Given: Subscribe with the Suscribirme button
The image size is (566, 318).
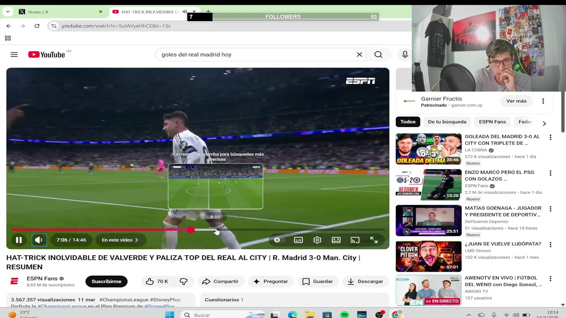Looking at the screenshot, I should pyautogui.click(x=107, y=281).
